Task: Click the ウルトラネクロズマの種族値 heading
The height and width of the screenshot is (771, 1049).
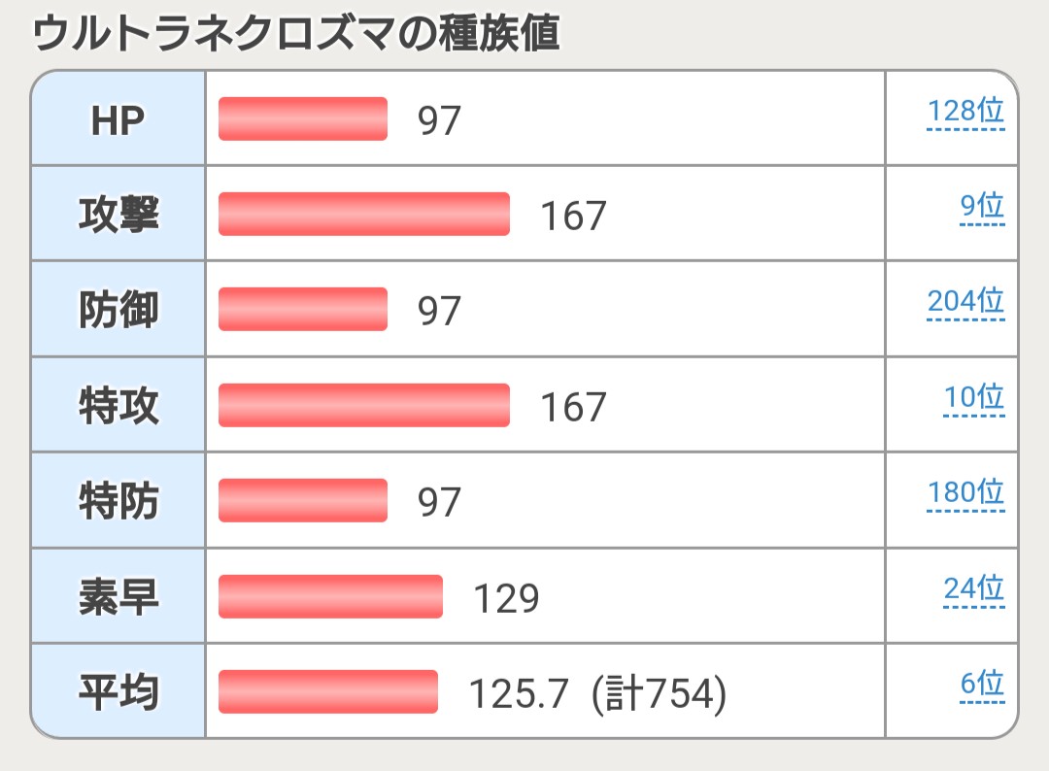Action: [296, 36]
